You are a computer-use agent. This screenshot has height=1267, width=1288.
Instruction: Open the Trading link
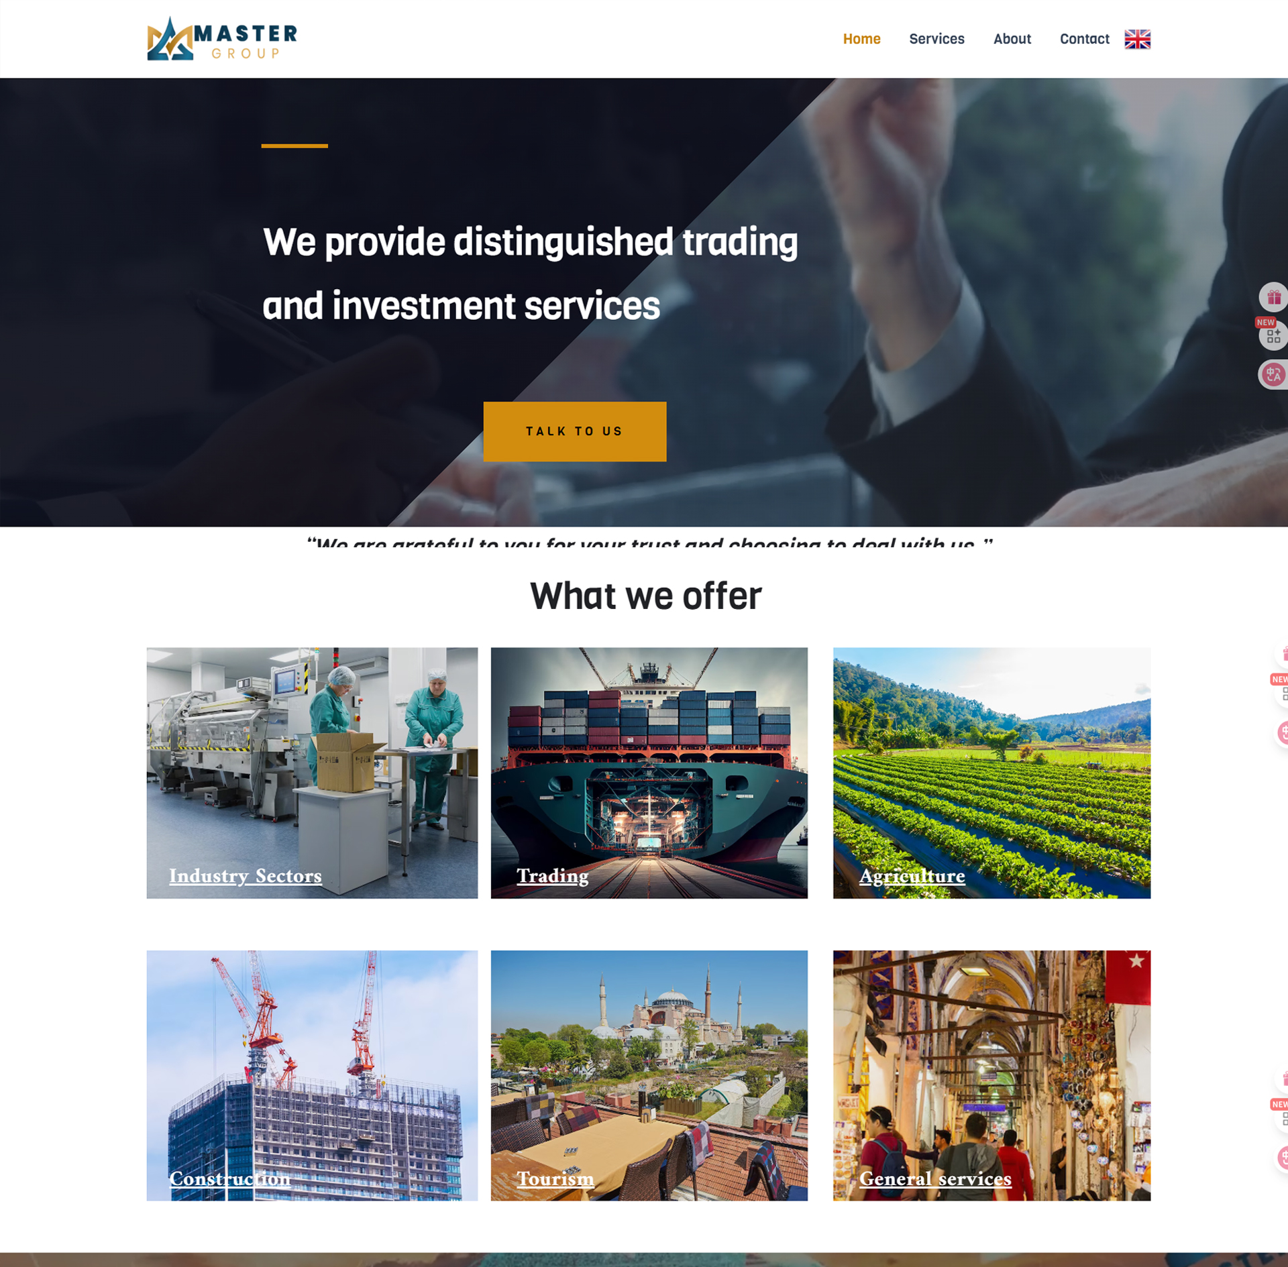click(552, 875)
